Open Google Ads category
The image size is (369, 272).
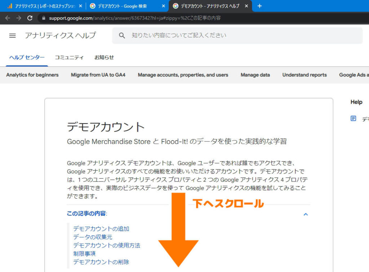click(x=354, y=75)
